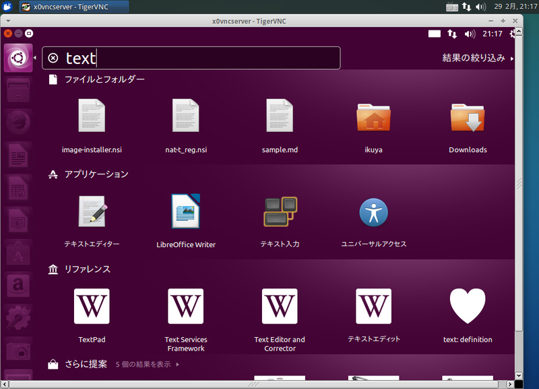
Task: Open the ikuya home folder
Action: tap(374, 126)
